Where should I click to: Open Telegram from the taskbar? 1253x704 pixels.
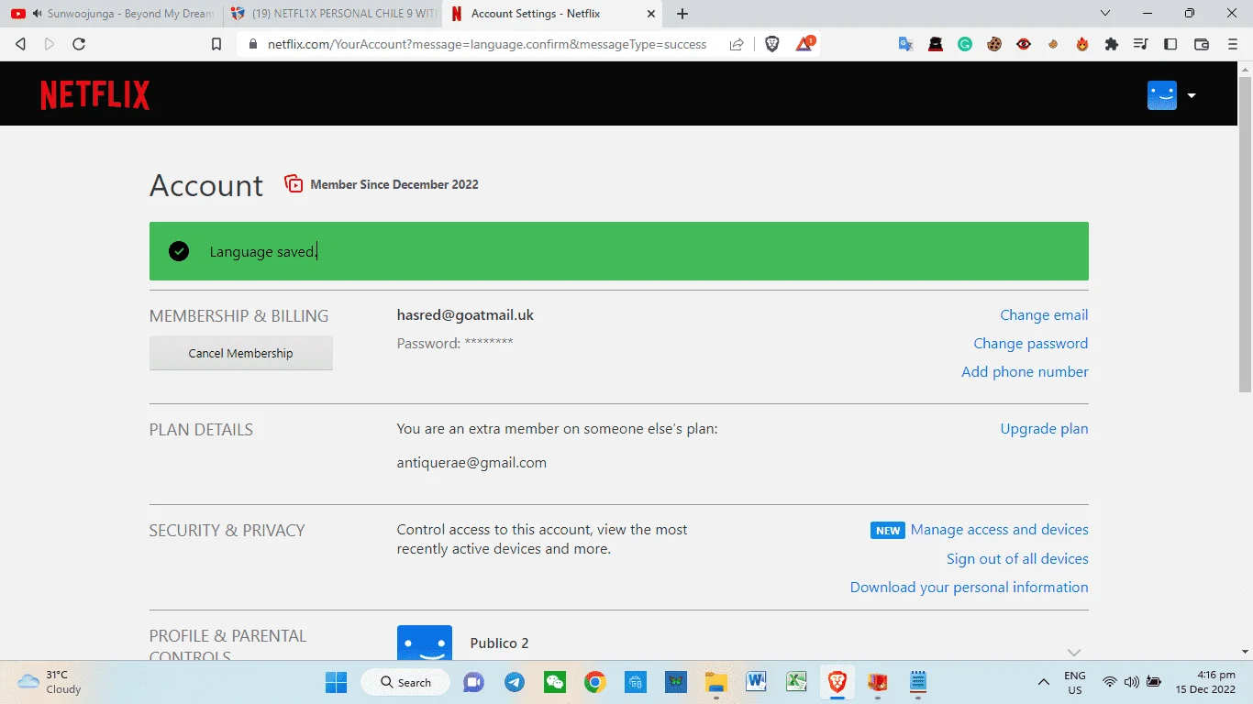(515, 682)
